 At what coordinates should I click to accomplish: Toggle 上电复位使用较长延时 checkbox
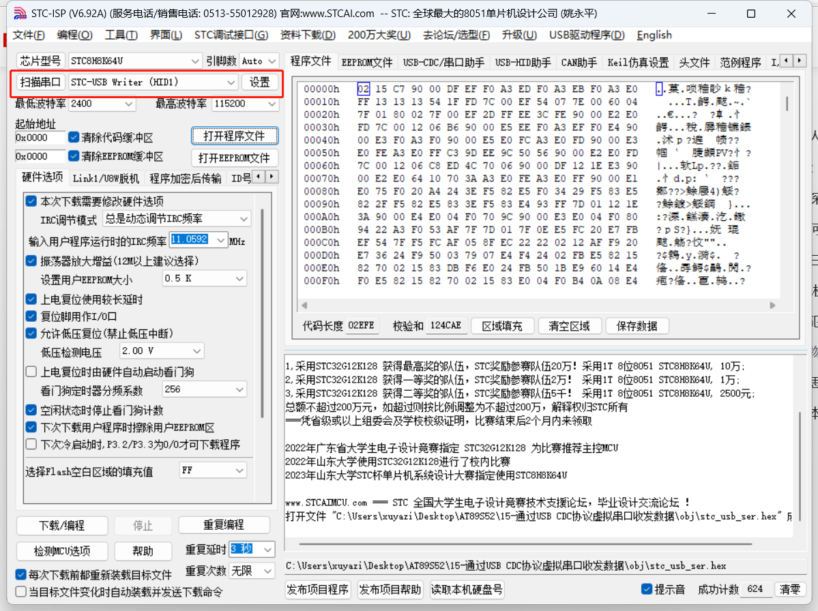[31, 299]
